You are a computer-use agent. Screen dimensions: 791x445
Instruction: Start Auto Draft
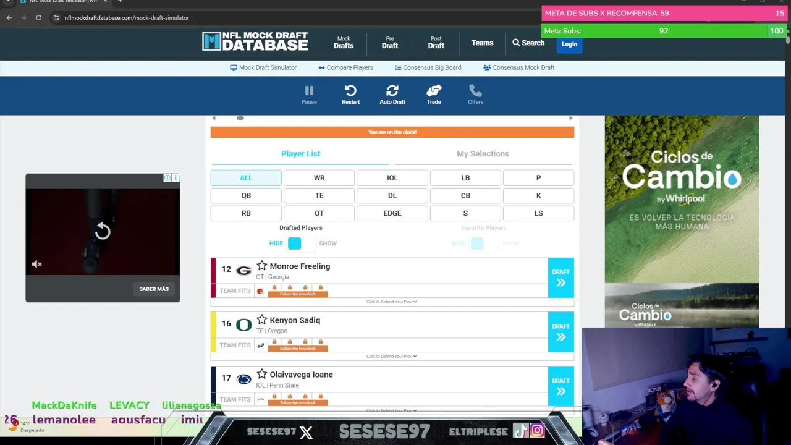[392, 95]
